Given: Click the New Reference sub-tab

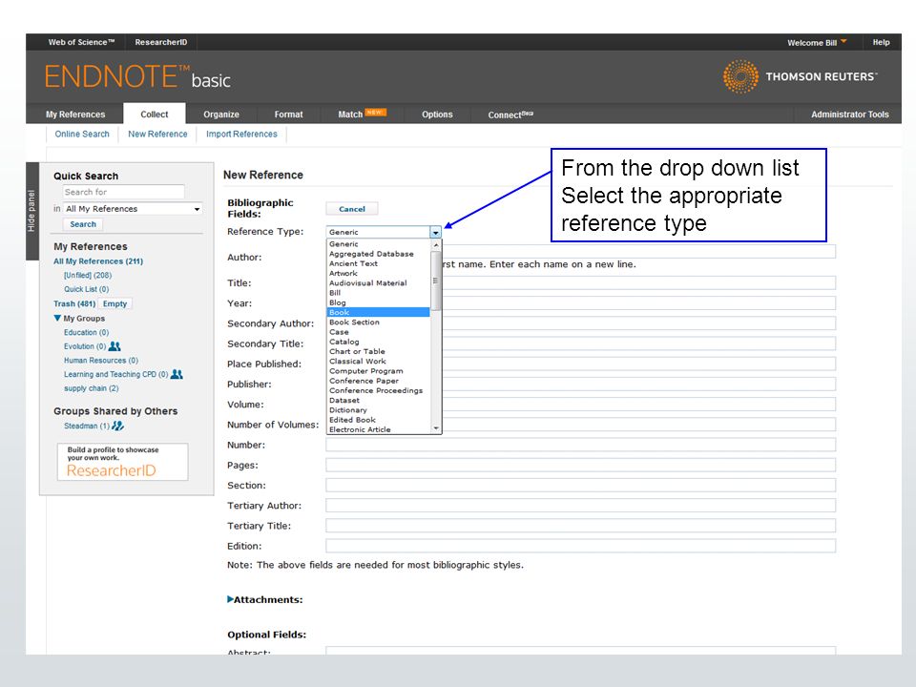Looking at the screenshot, I should click(157, 134).
